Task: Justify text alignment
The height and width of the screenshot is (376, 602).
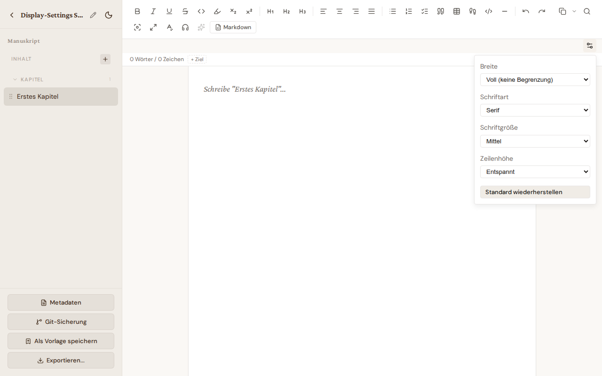Action: point(372,11)
